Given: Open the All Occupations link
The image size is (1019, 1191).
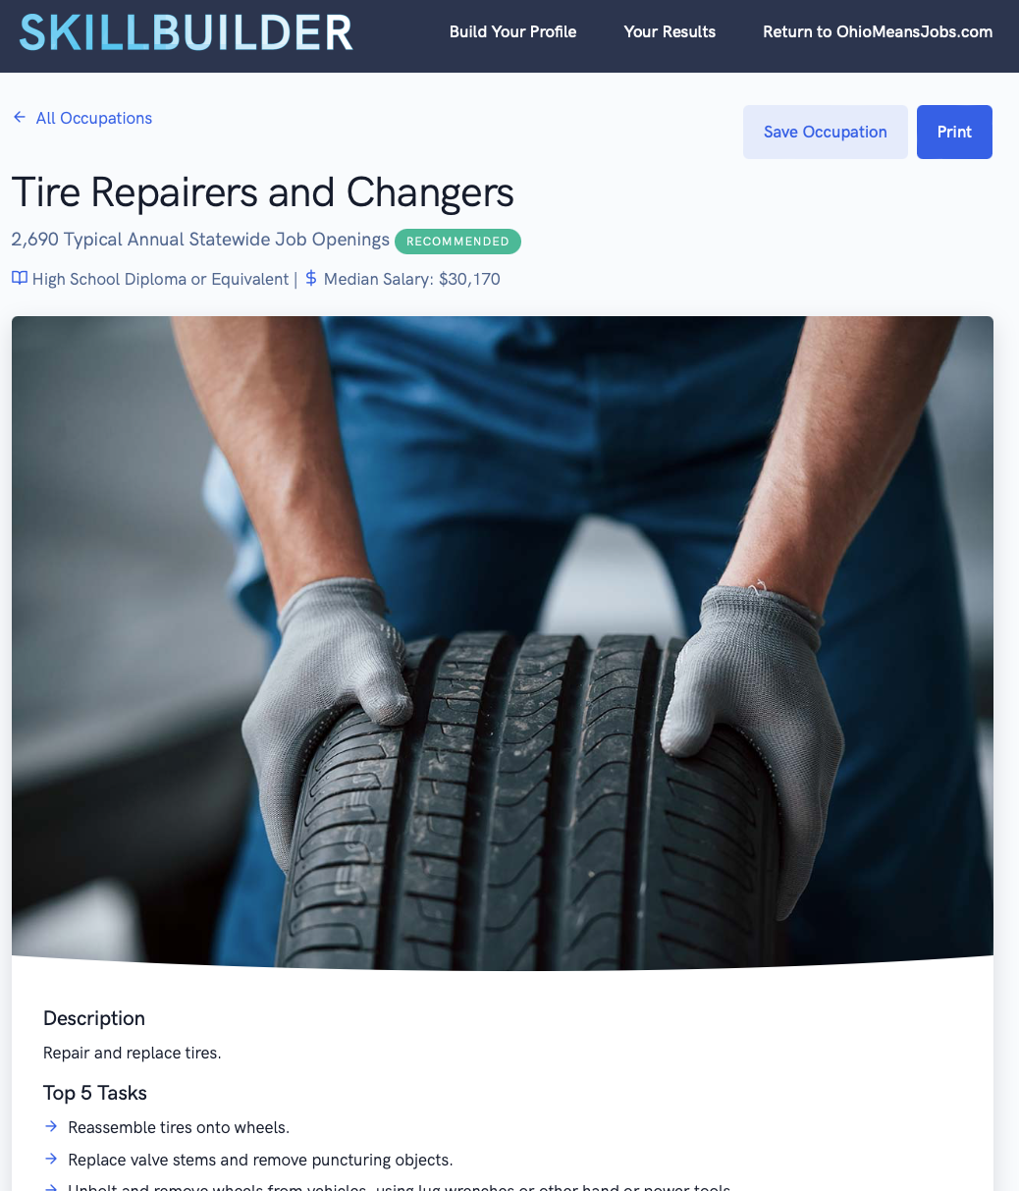Looking at the screenshot, I should (x=94, y=118).
